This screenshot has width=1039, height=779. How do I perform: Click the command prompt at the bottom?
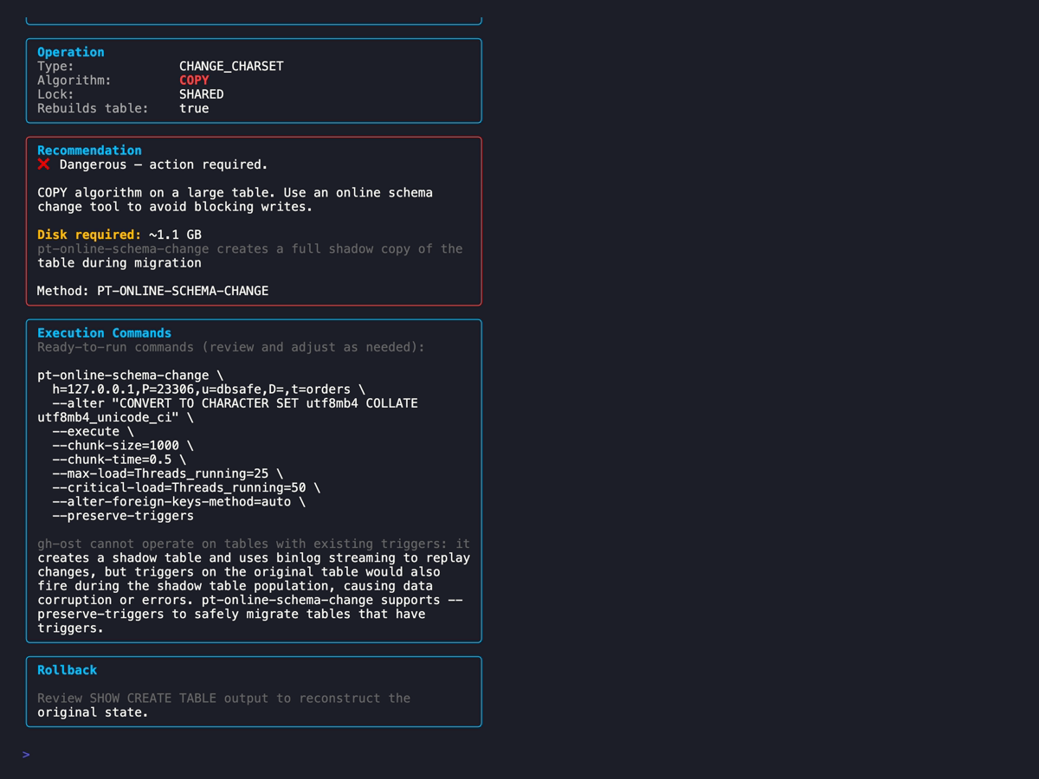(26, 754)
